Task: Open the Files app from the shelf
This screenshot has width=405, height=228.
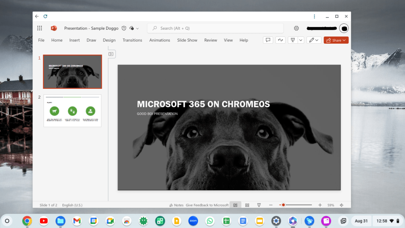Action: [x=60, y=221]
